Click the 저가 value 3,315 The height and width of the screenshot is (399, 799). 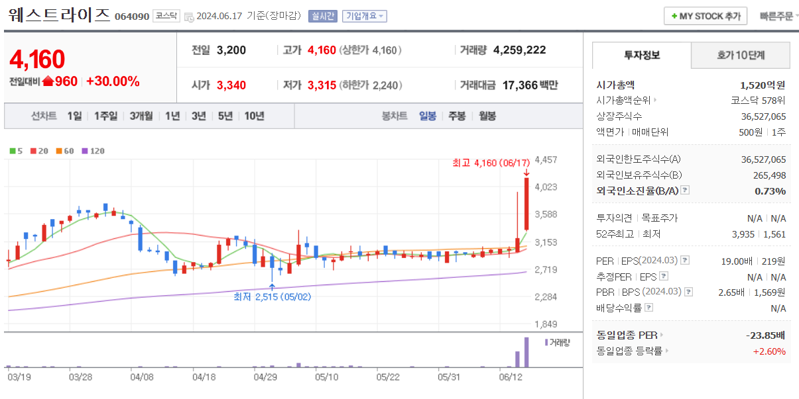[322, 85]
